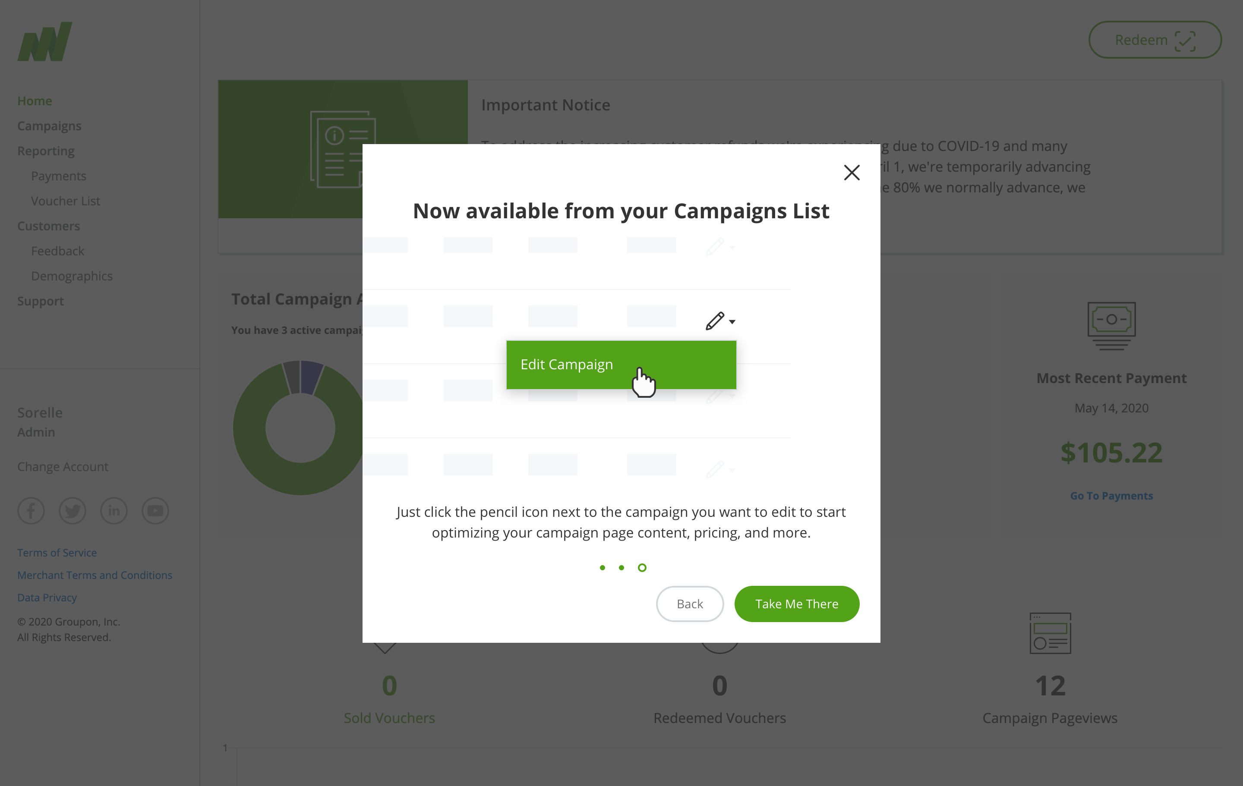Select the second carousel page dot
This screenshot has height=786, width=1243.
point(621,568)
